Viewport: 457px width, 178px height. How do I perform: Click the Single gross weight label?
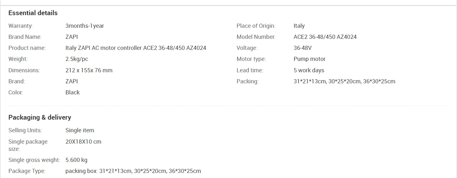(x=34, y=160)
